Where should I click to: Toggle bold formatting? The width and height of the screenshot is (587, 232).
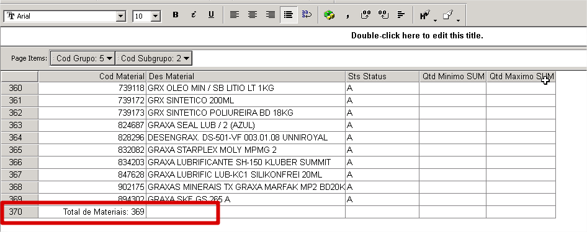(x=176, y=15)
